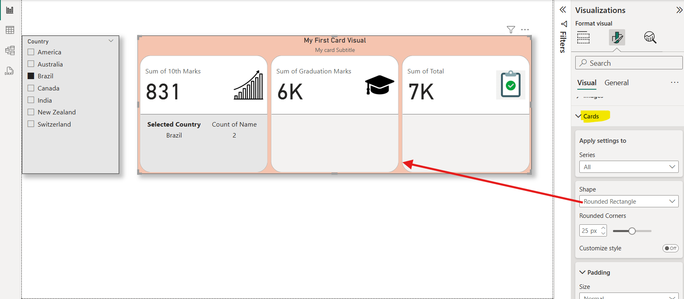Open the Analytics magnifier icon

[x=650, y=37]
